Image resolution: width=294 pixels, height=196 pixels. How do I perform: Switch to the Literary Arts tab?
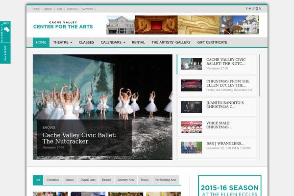[x=126, y=180]
